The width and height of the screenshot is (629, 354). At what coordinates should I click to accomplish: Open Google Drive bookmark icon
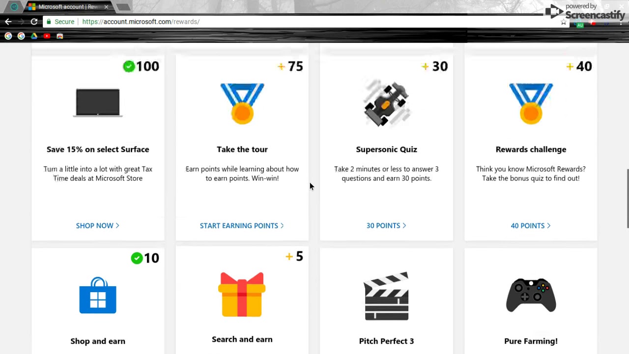(x=34, y=36)
